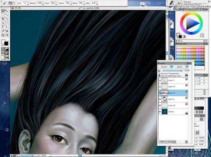Select the Rectangular Selection tool
Screen dimensions: 211x157
3,15
